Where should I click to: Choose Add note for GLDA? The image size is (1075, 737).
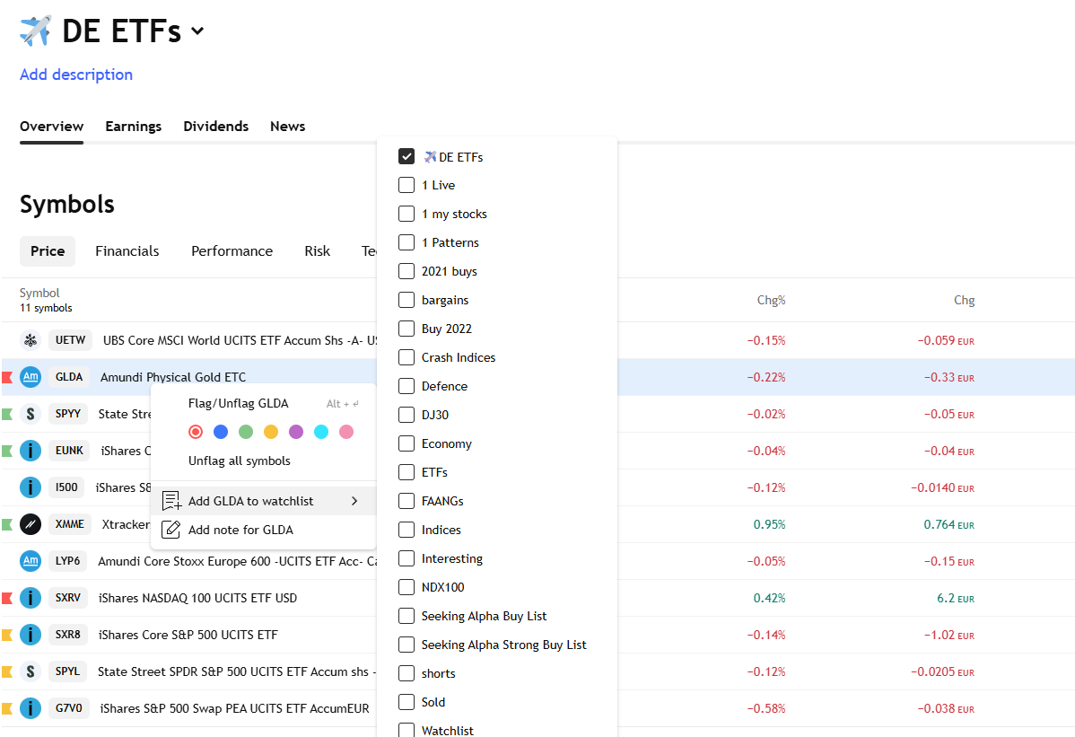click(x=263, y=530)
